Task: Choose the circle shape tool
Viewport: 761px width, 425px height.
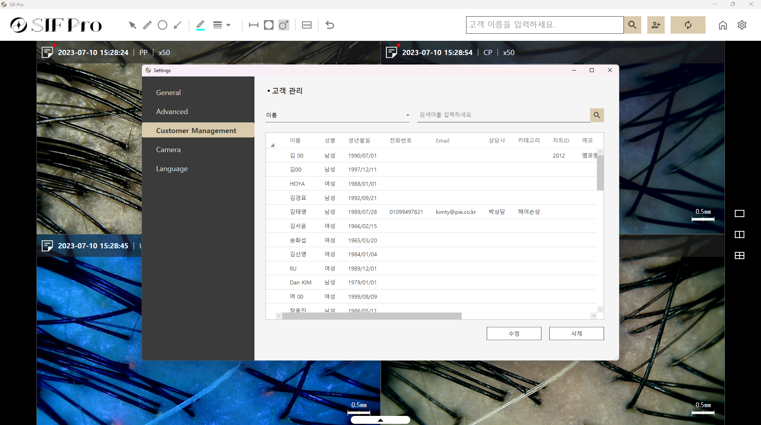Action: coord(162,25)
